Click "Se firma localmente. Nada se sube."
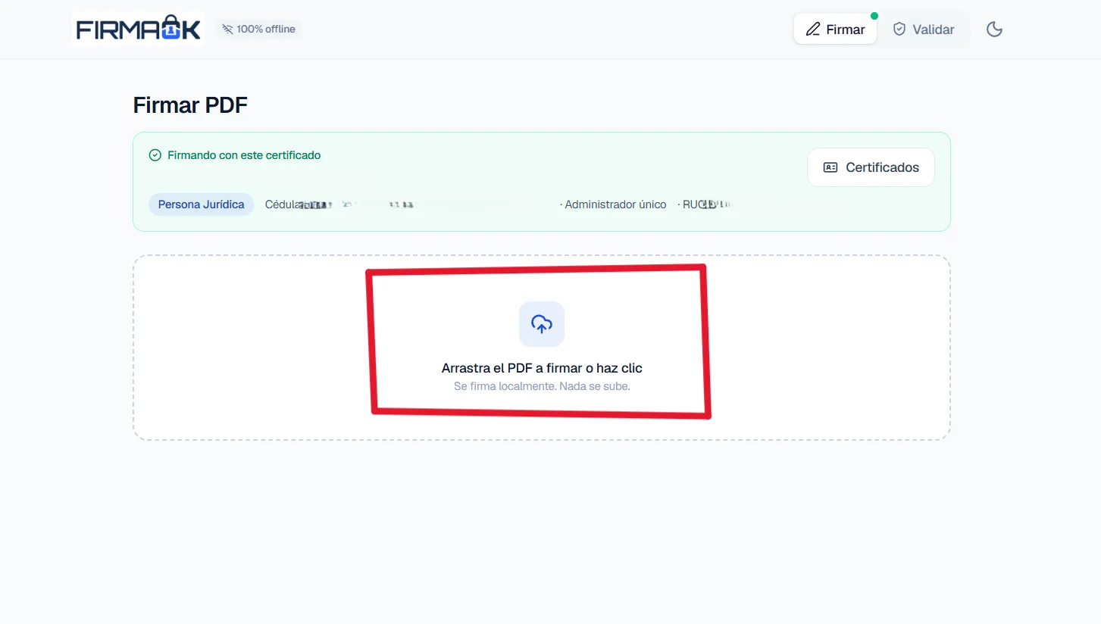The width and height of the screenshot is (1101, 624). 542,386
